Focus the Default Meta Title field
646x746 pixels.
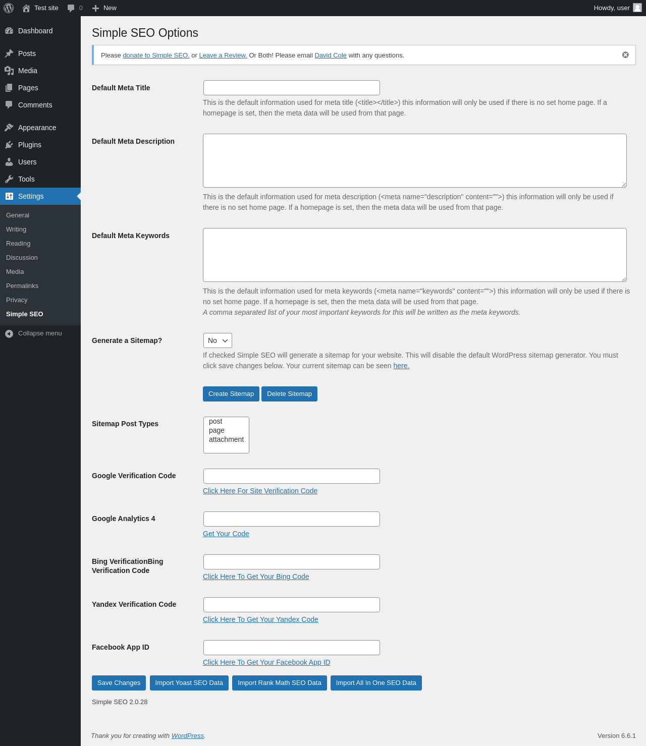pos(292,88)
